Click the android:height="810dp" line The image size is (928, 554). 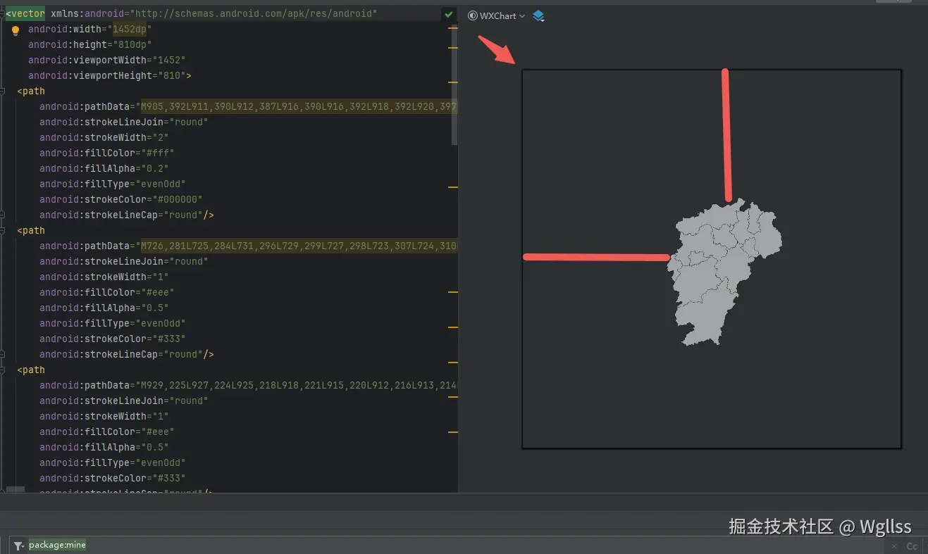coord(90,44)
